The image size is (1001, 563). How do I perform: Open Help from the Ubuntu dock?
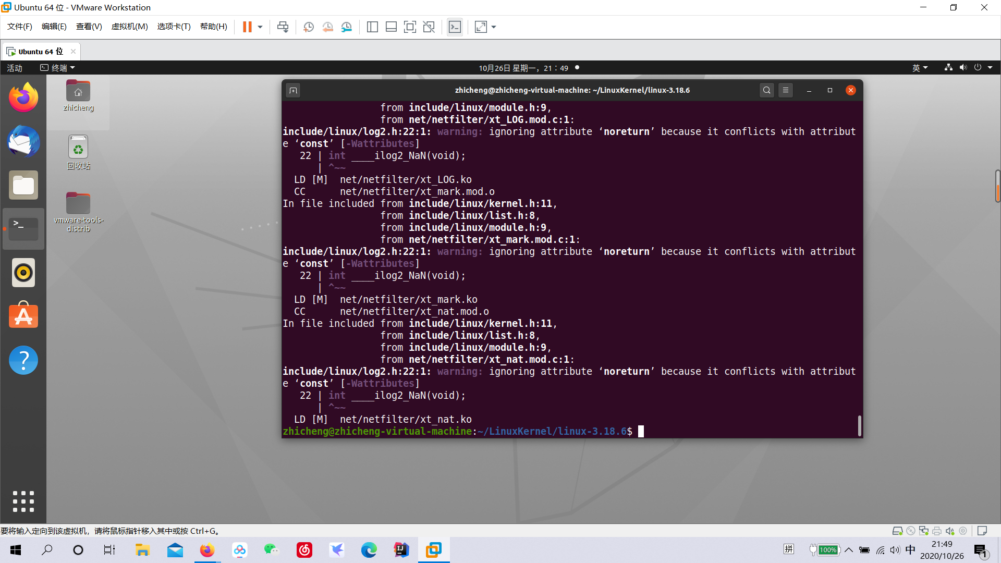[23, 360]
